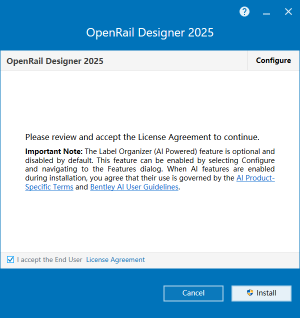This screenshot has width=300, height=318.
Task: Click the "Specific Terms" link portion on the last line
Action: pyautogui.click(x=49, y=187)
